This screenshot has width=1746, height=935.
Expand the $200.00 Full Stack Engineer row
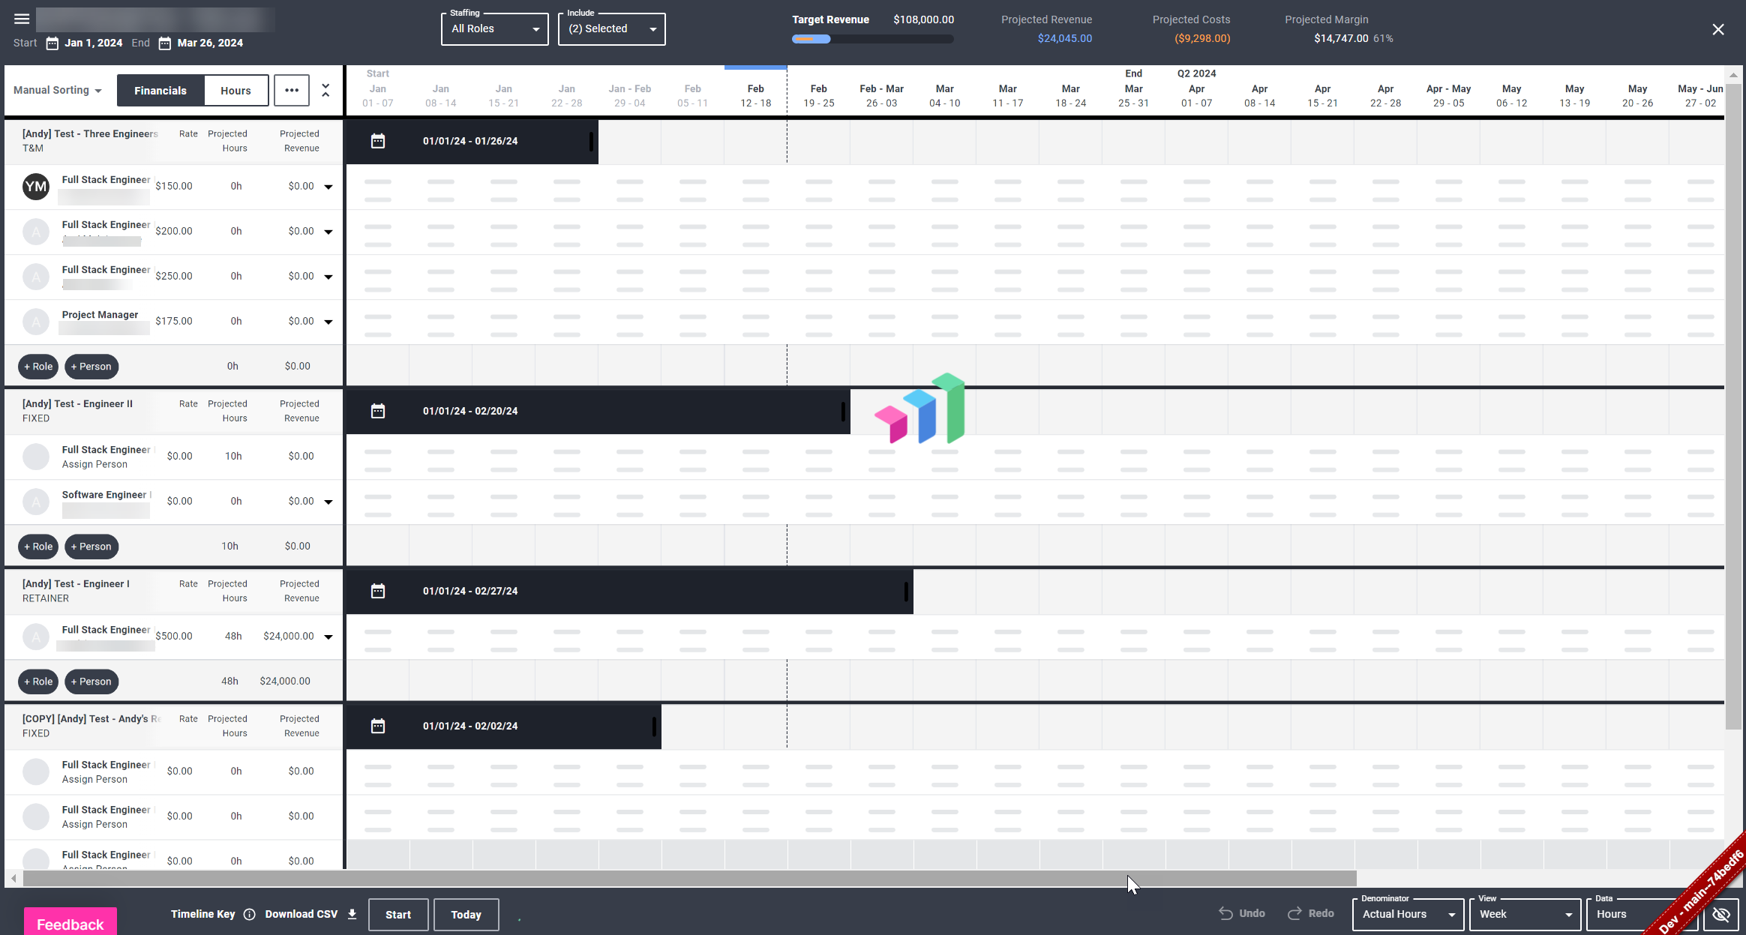click(328, 232)
